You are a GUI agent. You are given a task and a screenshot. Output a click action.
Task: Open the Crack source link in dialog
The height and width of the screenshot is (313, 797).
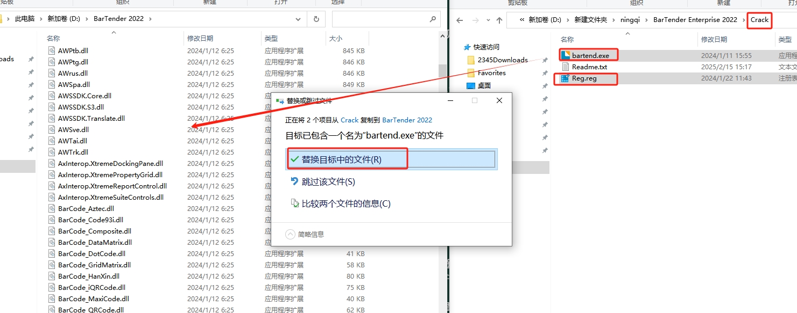point(349,120)
